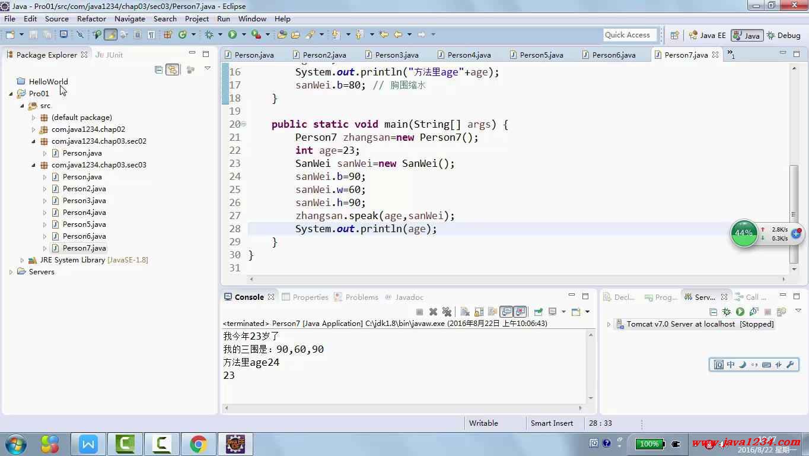
Task: Open the JUnit view tab
Action: coord(109,55)
